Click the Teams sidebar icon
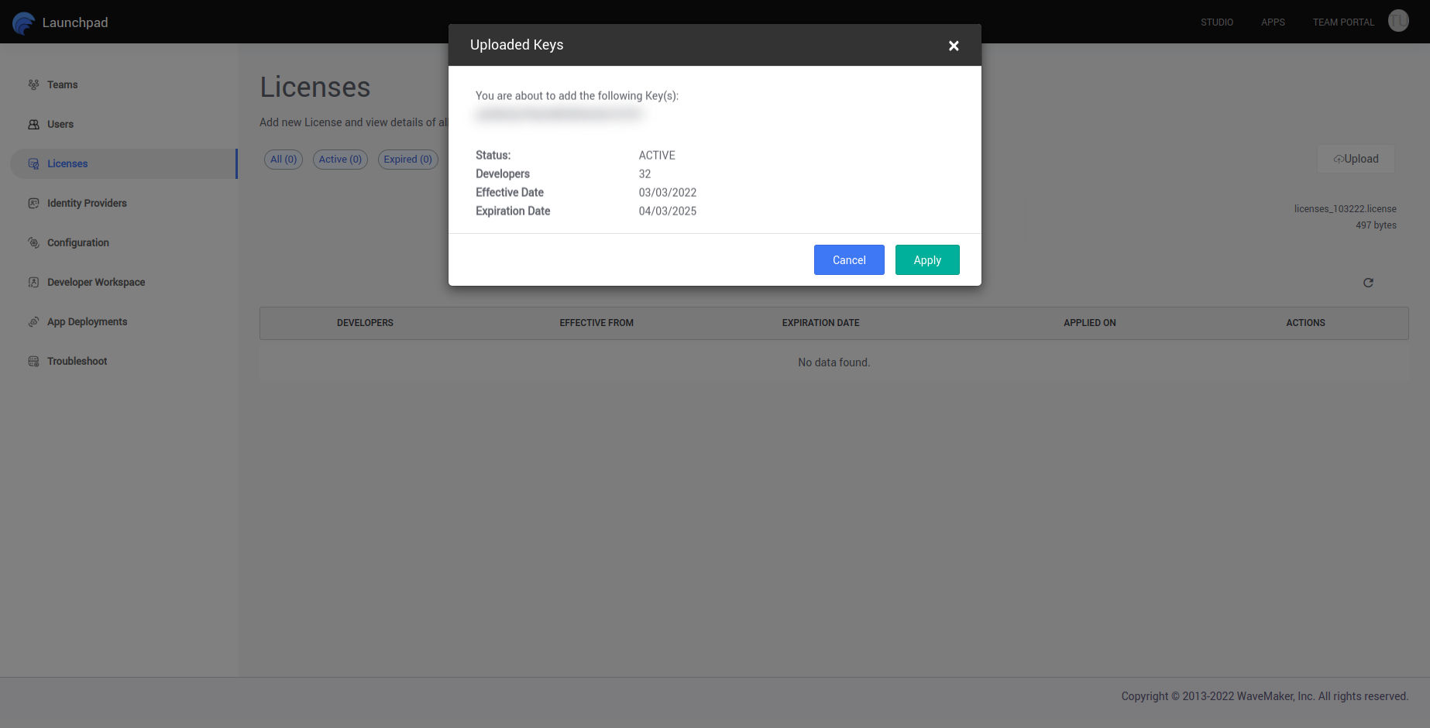This screenshot has width=1430, height=728. 33,84
